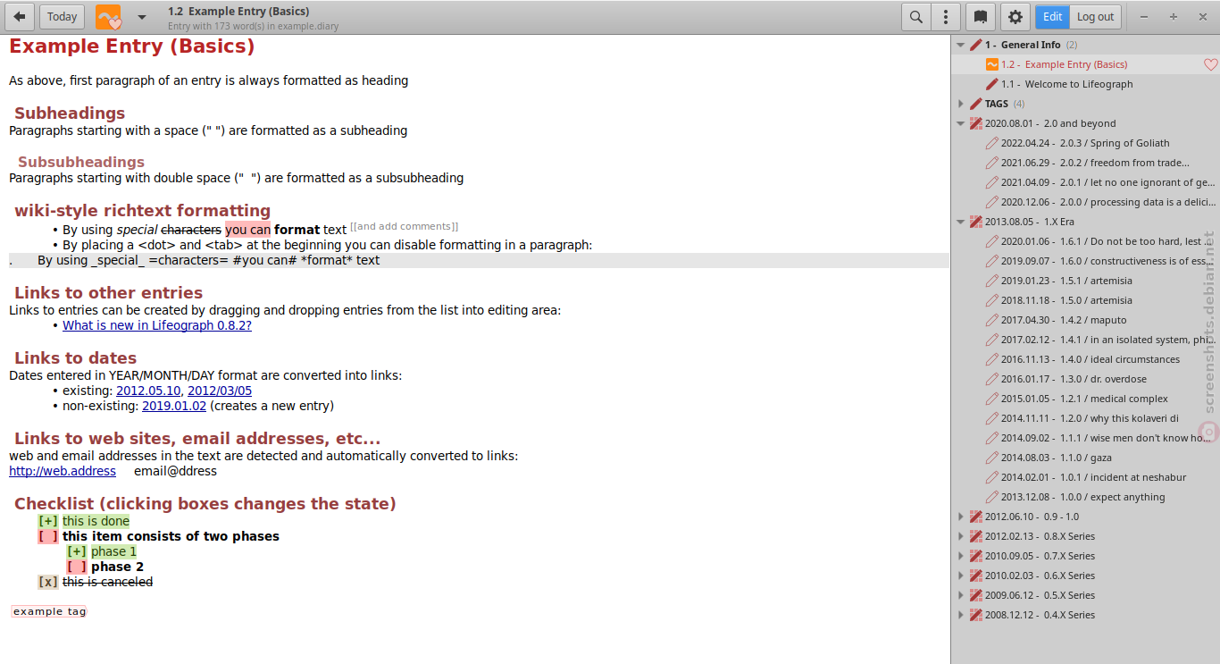Image resolution: width=1220 pixels, height=664 pixels.
Task: Switch to Edit mode
Action: coord(1052,17)
